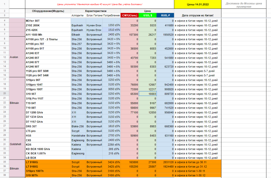271x178 pixels.
Task: Select the "Sha-257" algorithm cell
Action: 78,44
